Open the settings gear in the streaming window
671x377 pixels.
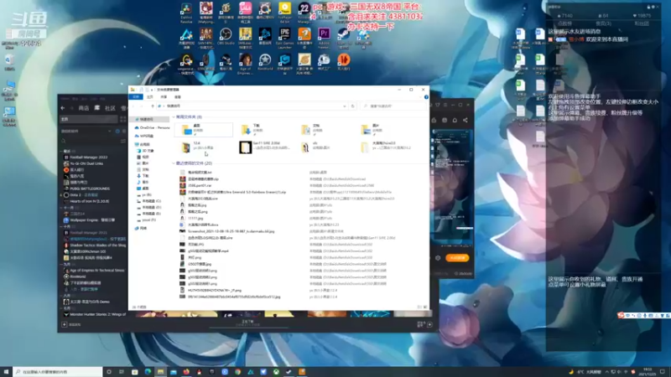(438, 258)
